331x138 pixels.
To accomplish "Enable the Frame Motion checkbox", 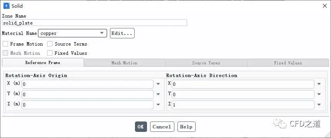I will pyautogui.click(x=5, y=44).
